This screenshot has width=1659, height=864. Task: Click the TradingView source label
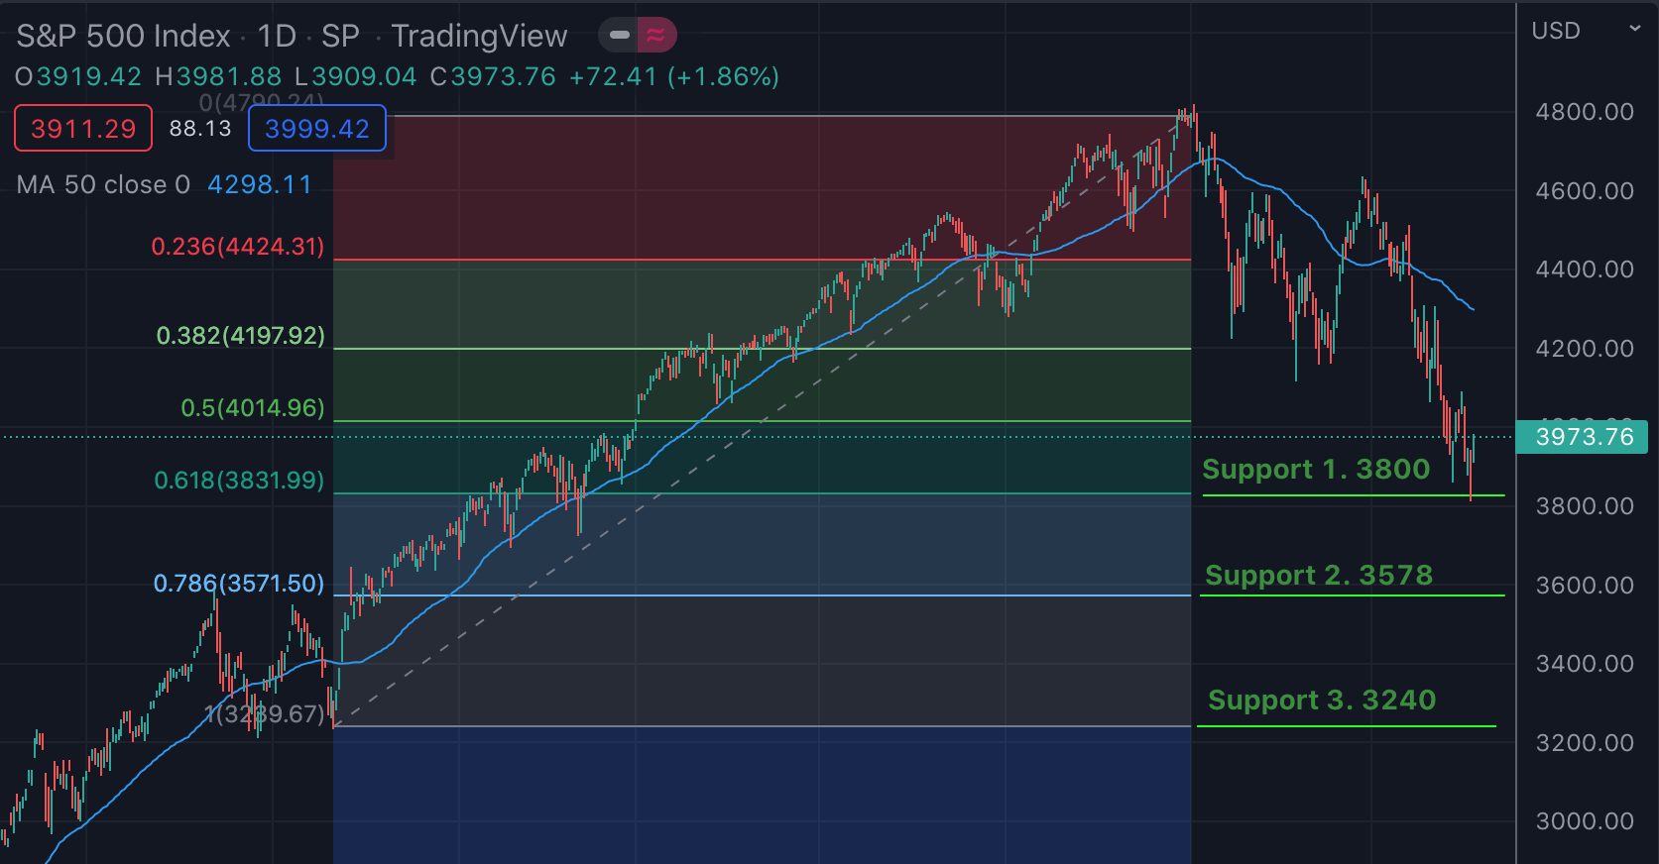tap(480, 36)
